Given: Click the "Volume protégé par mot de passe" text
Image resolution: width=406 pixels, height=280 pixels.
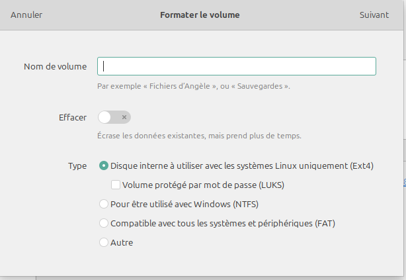Looking at the screenshot, I should (204, 185).
